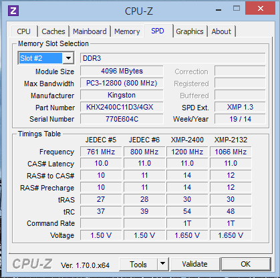Click the XMP 1.3 SPD Ext. value
This screenshot has width=280, height=278.
pyautogui.click(x=240, y=107)
